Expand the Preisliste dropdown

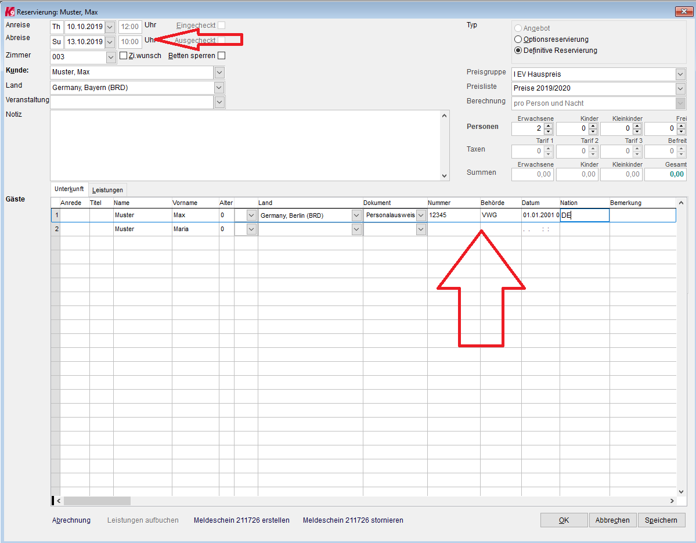680,88
